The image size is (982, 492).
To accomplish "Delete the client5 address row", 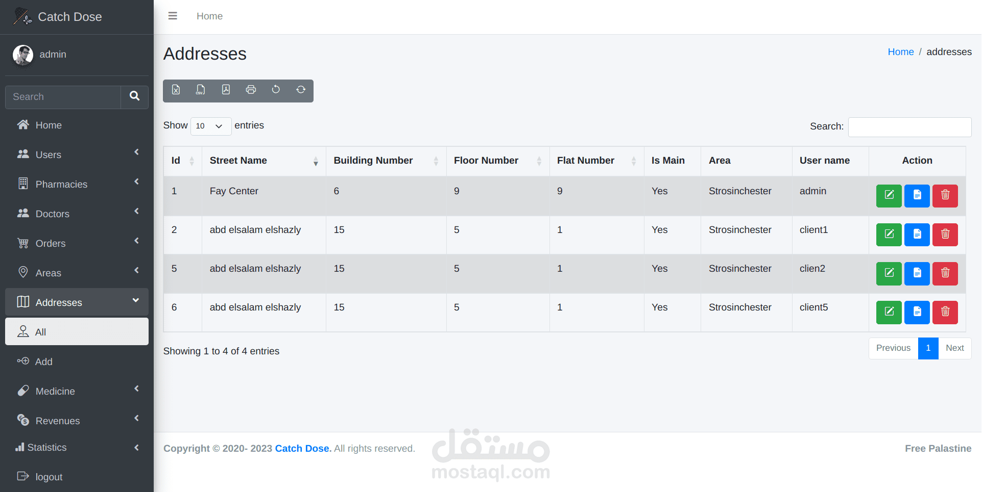I will pos(945,312).
